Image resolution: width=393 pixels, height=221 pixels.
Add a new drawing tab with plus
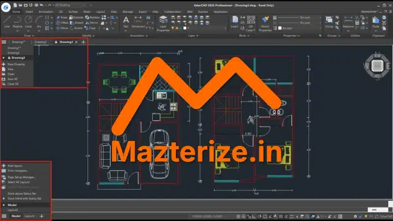pos(84,42)
